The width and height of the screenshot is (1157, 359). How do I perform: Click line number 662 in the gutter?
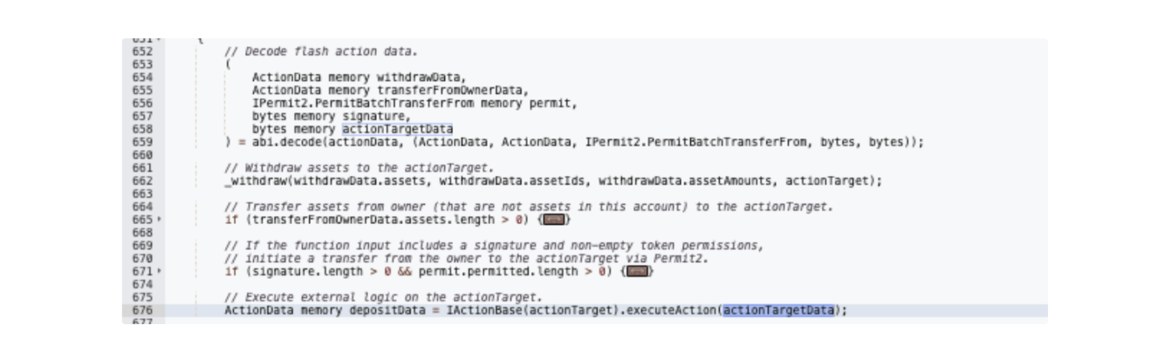(143, 181)
